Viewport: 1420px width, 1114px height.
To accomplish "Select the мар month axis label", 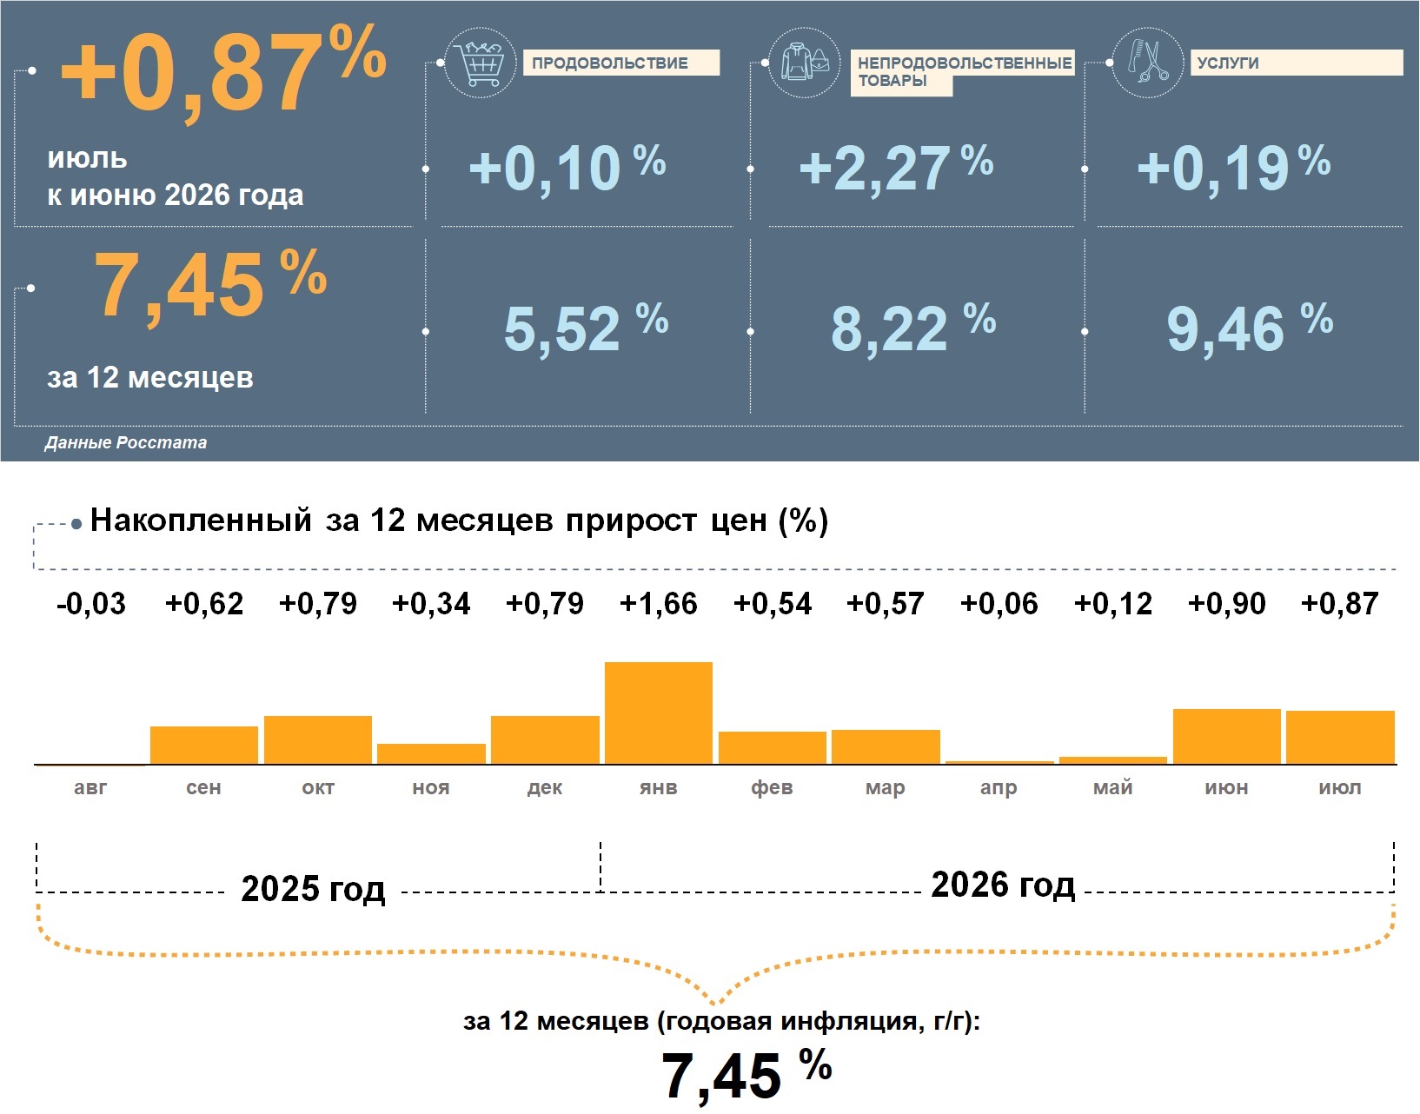I will pyautogui.click(x=886, y=787).
